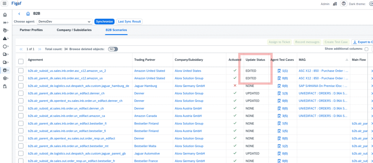Go to first page with double-left arrows
This screenshot has height=163, width=373.
click(21, 49)
